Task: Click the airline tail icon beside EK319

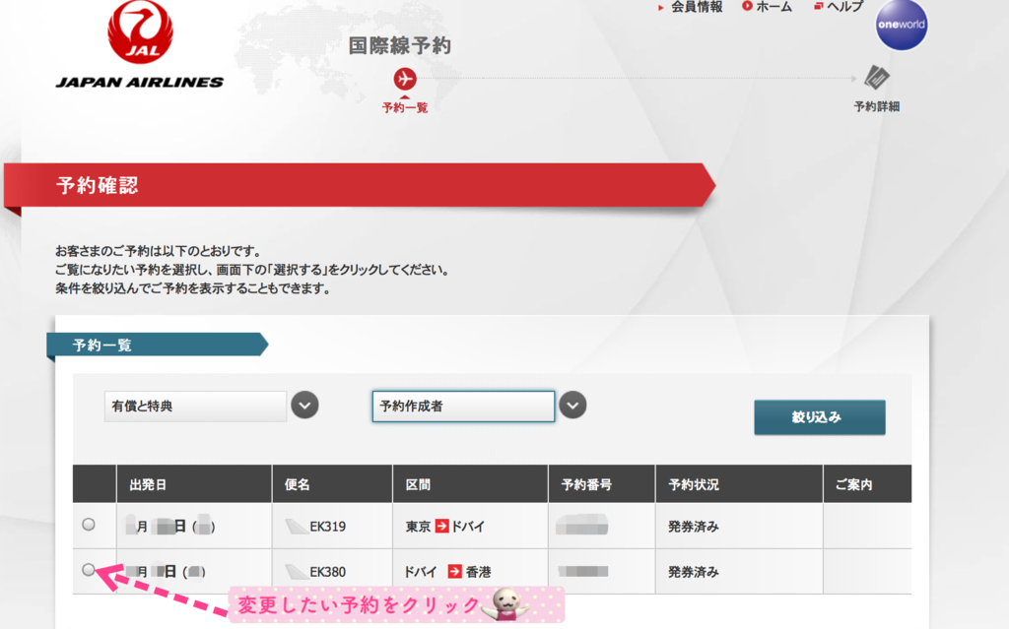Action: pyautogui.click(x=296, y=527)
